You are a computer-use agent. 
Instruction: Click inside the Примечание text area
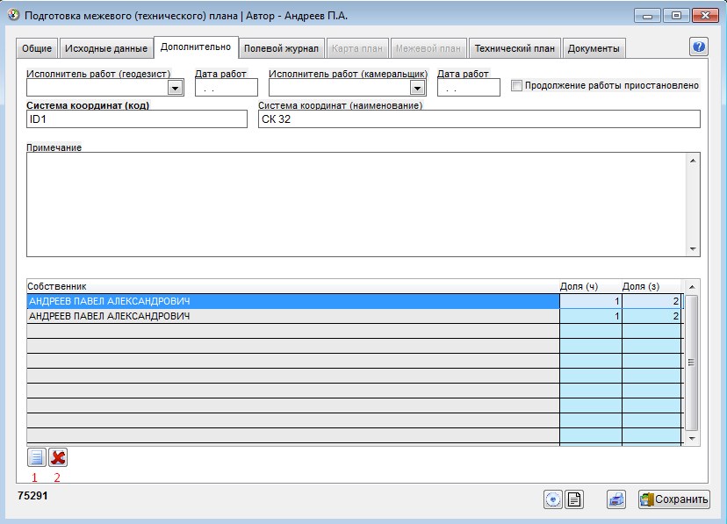point(356,205)
